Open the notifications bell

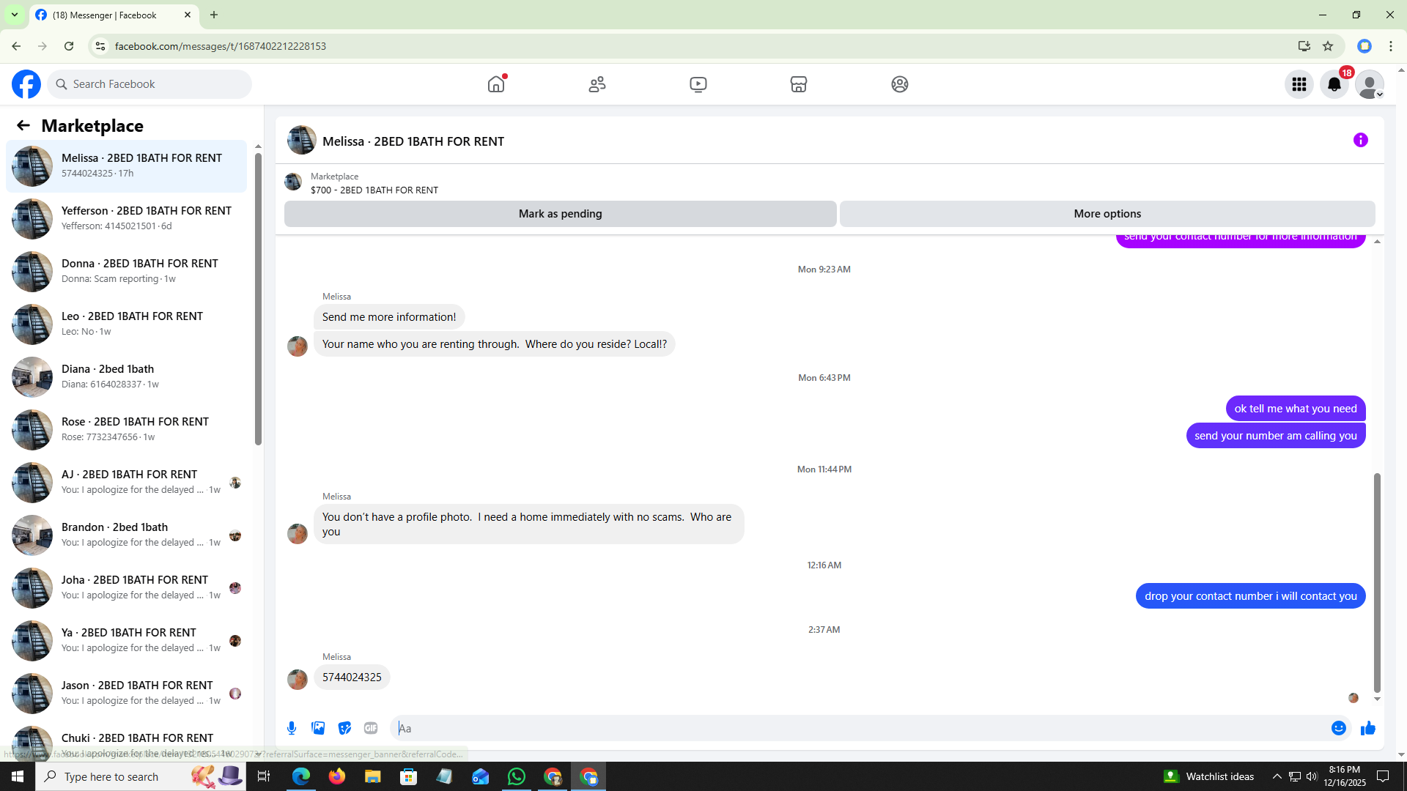pyautogui.click(x=1334, y=84)
